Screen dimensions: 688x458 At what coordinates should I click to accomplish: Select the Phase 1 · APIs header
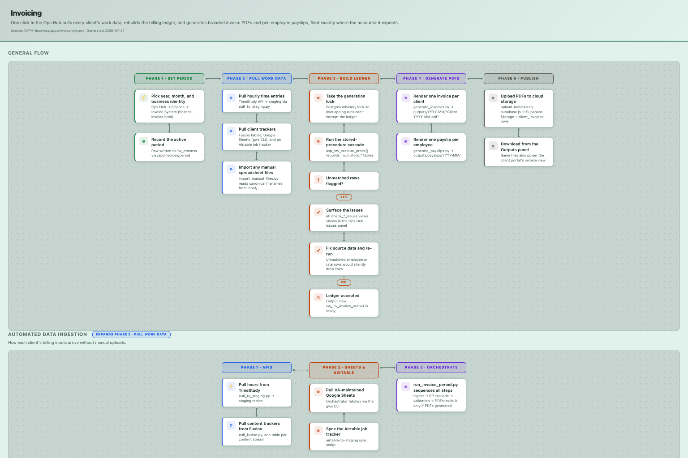pyautogui.click(x=257, y=367)
